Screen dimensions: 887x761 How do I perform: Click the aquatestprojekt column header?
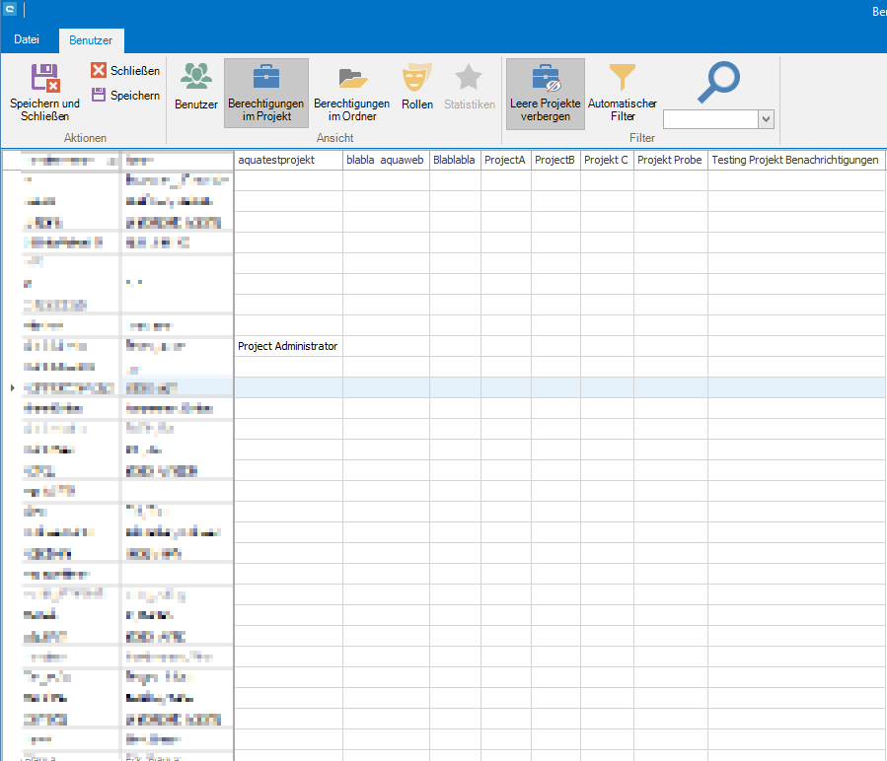coord(287,160)
